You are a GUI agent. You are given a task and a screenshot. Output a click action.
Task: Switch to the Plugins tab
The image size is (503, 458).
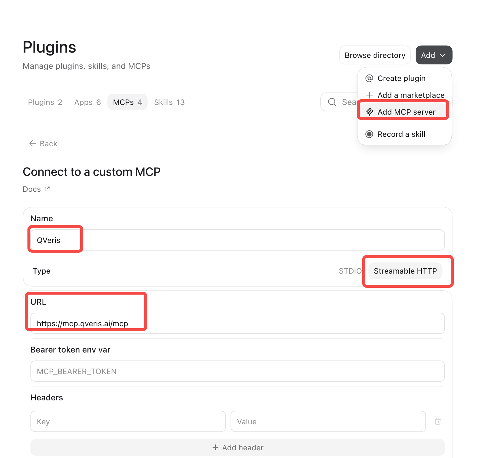point(45,102)
